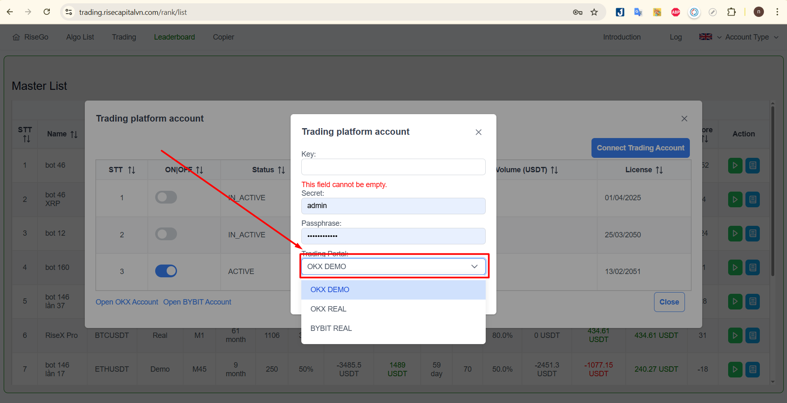Toggle ON switch for account row 1
Screen dimensions: 787x403
166,197
